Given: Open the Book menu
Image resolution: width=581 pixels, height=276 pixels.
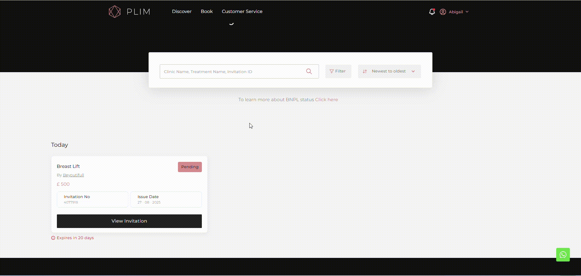Looking at the screenshot, I should tap(207, 11).
